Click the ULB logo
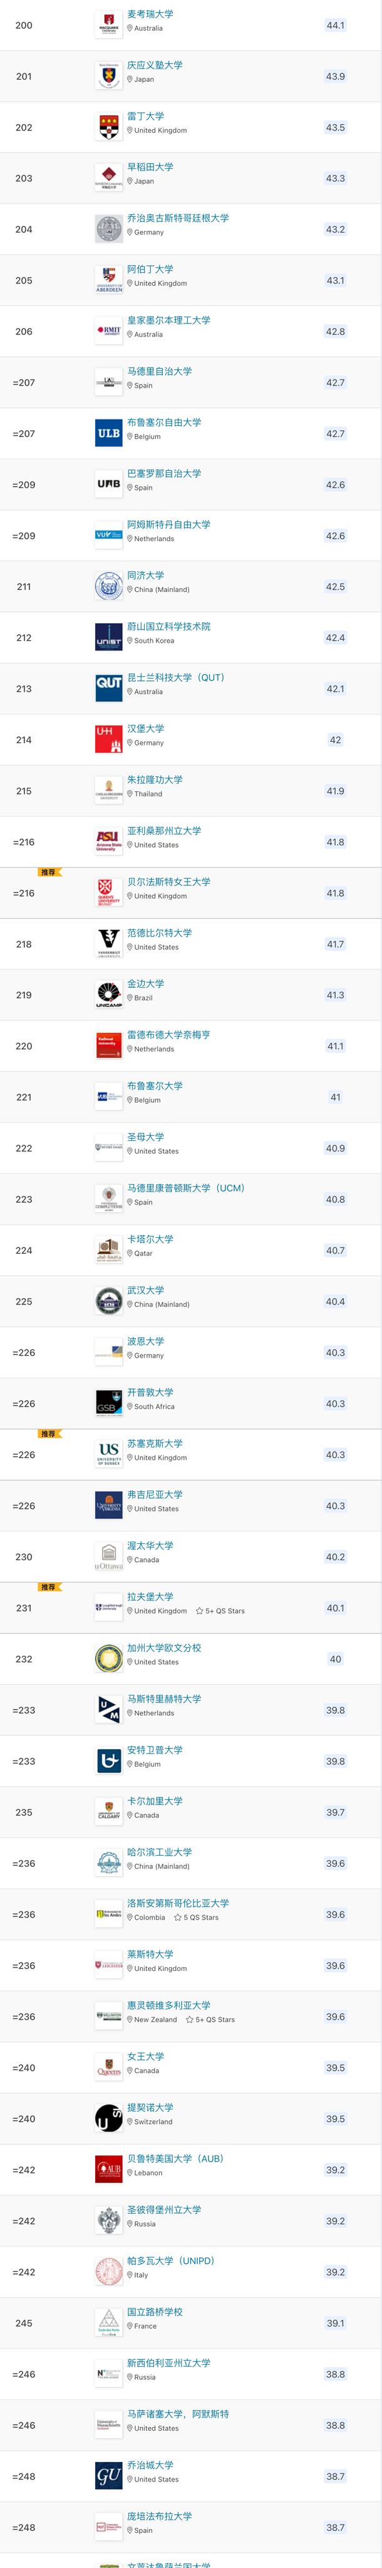The width and height of the screenshot is (382, 2568). pos(108,434)
